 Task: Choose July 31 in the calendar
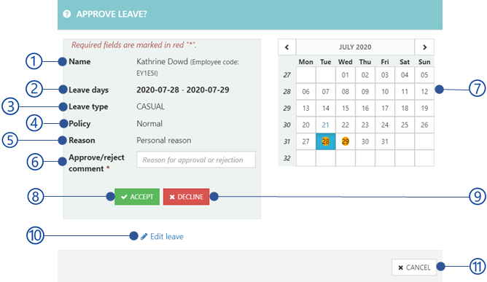click(385, 141)
